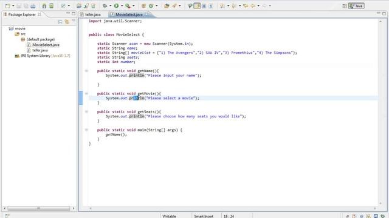Click Collapse All in Package Explorer
This screenshot has height=218, width=389.
pyautogui.click(x=60, y=22)
